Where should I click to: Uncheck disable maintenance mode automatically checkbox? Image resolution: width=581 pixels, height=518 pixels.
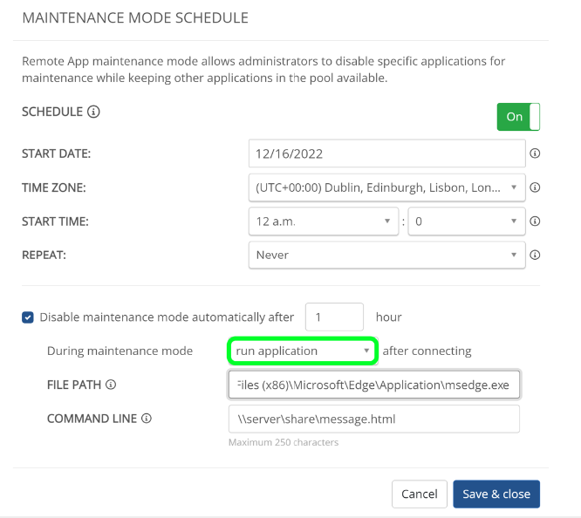[28, 317]
